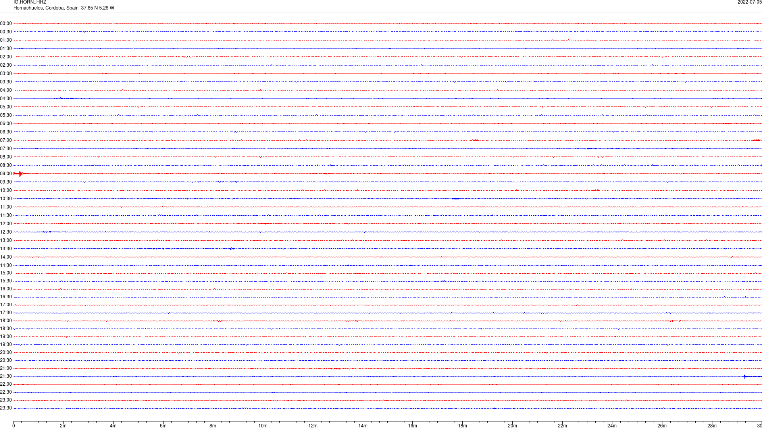Click the 28m tick label on time axis
762x429 pixels.
tap(712, 426)
